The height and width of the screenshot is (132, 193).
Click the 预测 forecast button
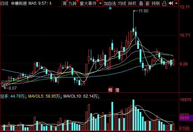pyautogui.click(x=156, y=3)
